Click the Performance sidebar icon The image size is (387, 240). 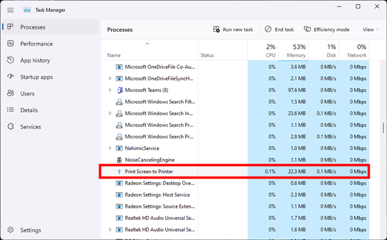(11, 44)
